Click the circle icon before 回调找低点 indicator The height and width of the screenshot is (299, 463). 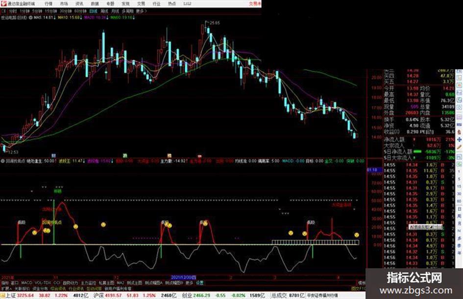(x=2, y=161)
